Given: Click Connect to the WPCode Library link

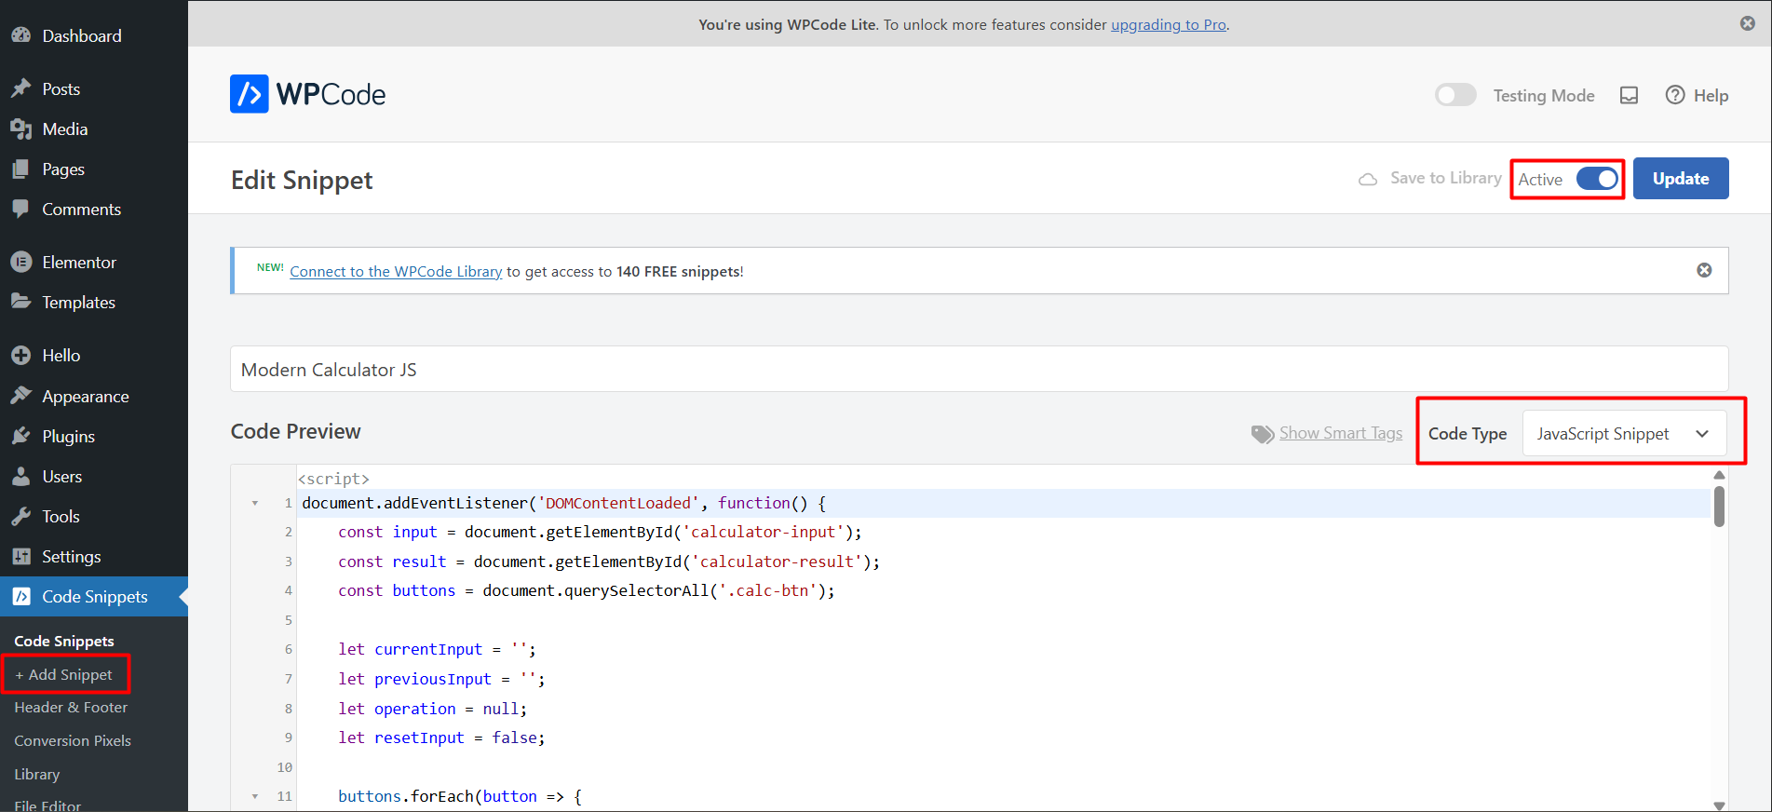Looking at the screenshot, I should click(x=396, y=271).
